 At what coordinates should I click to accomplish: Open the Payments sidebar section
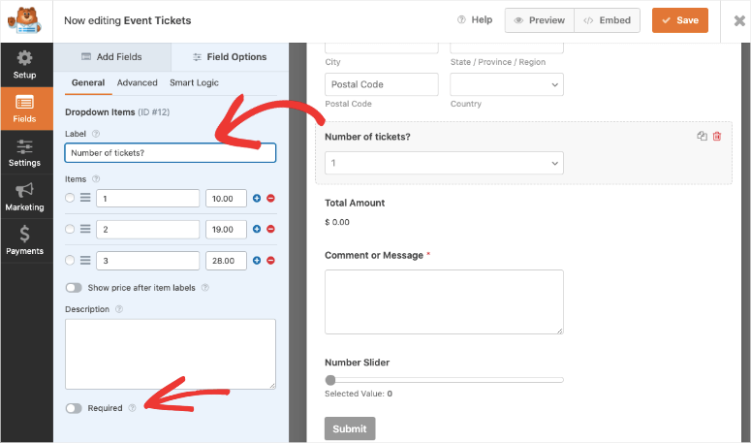coord(24,240)
